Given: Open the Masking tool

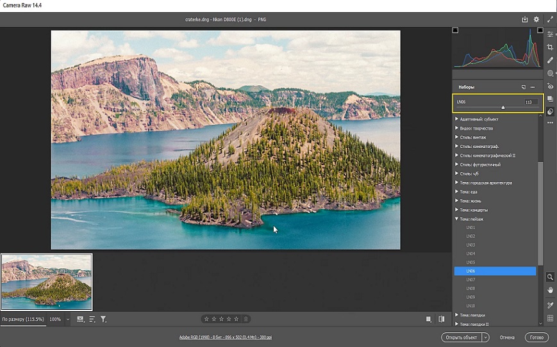Looking at the screenshot, I should (x=550, y=73).
